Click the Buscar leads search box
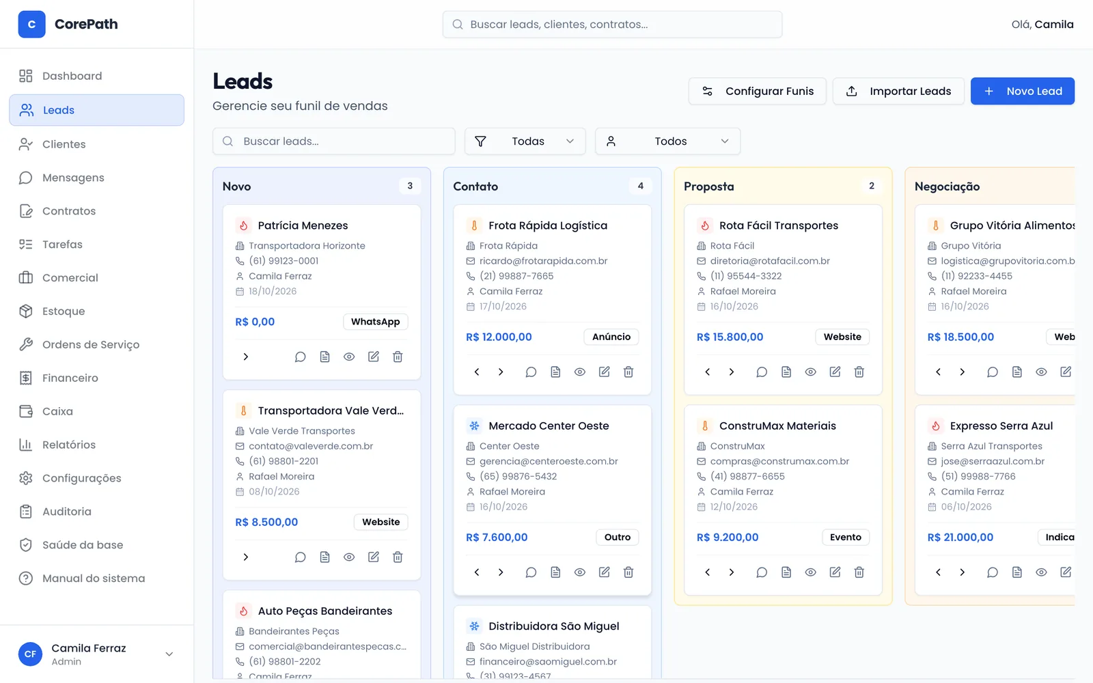The image size is (1093, 683). (334, 141)
